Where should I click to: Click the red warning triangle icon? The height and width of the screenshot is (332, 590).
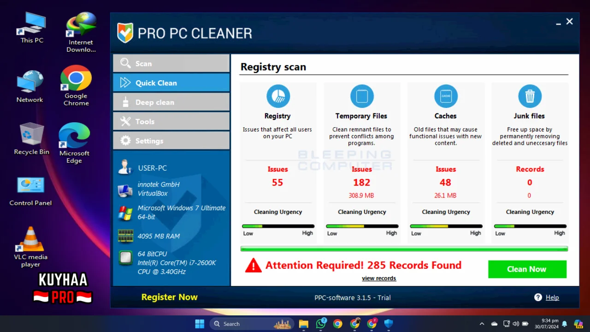pyautogui.click(x=253, y=266)
